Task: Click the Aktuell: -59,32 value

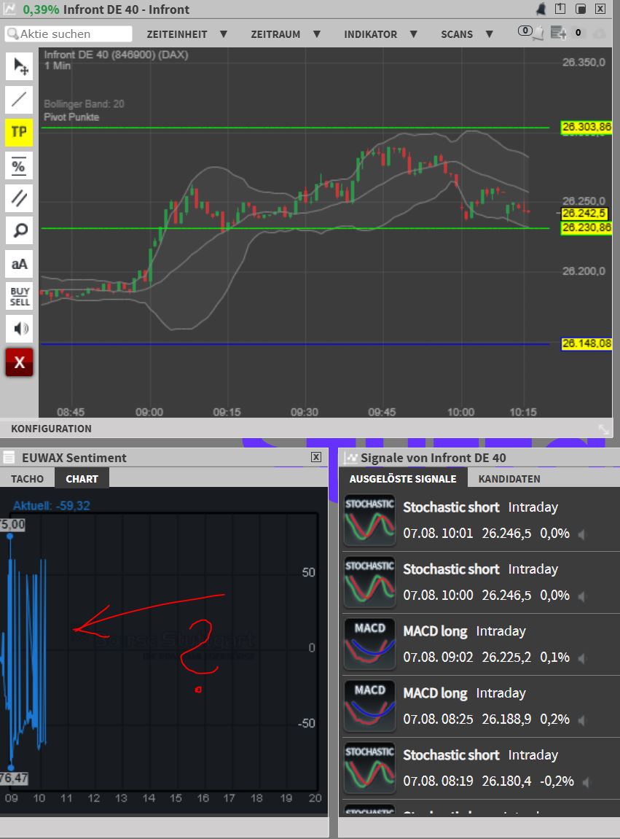Action: pos(51,506)
